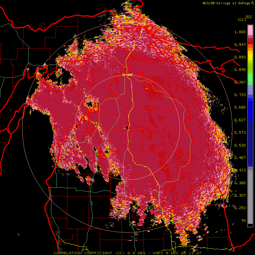Click the 0.467 scale value
Screen dimensions: 255x255
click(x=240, y=158)
